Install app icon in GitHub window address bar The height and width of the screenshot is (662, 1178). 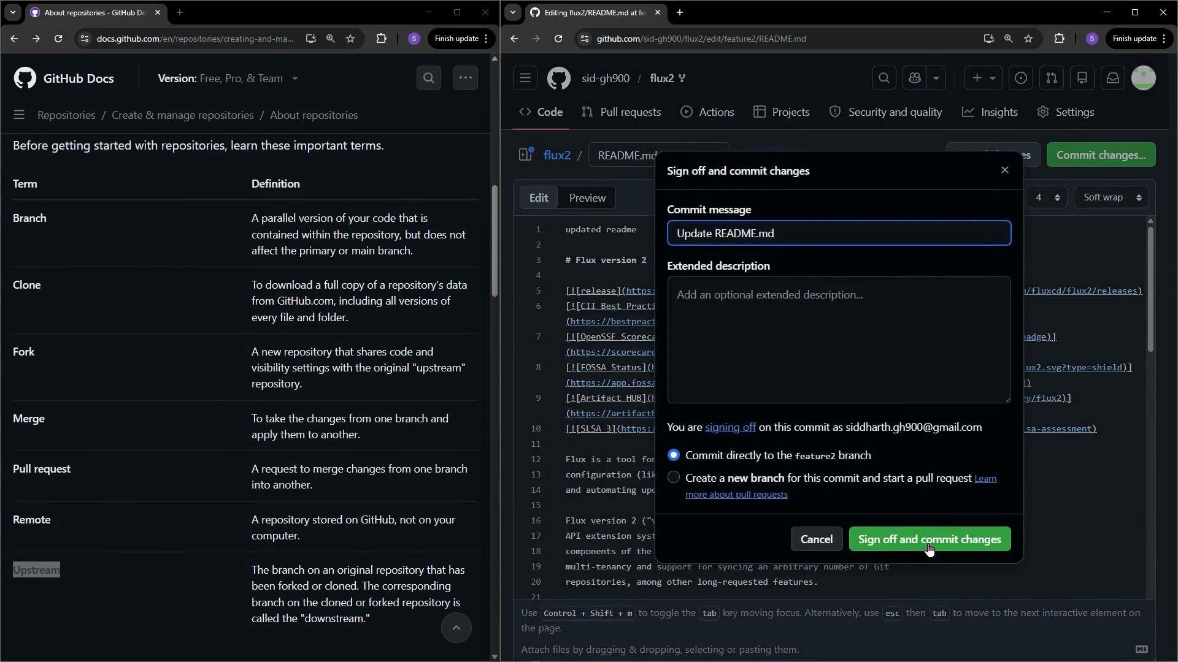pos(988,39)
